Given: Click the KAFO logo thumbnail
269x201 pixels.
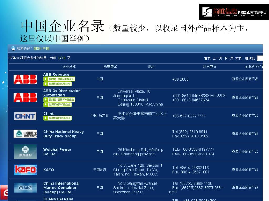Looking at the screenshot, I should [x=25, y=170].
